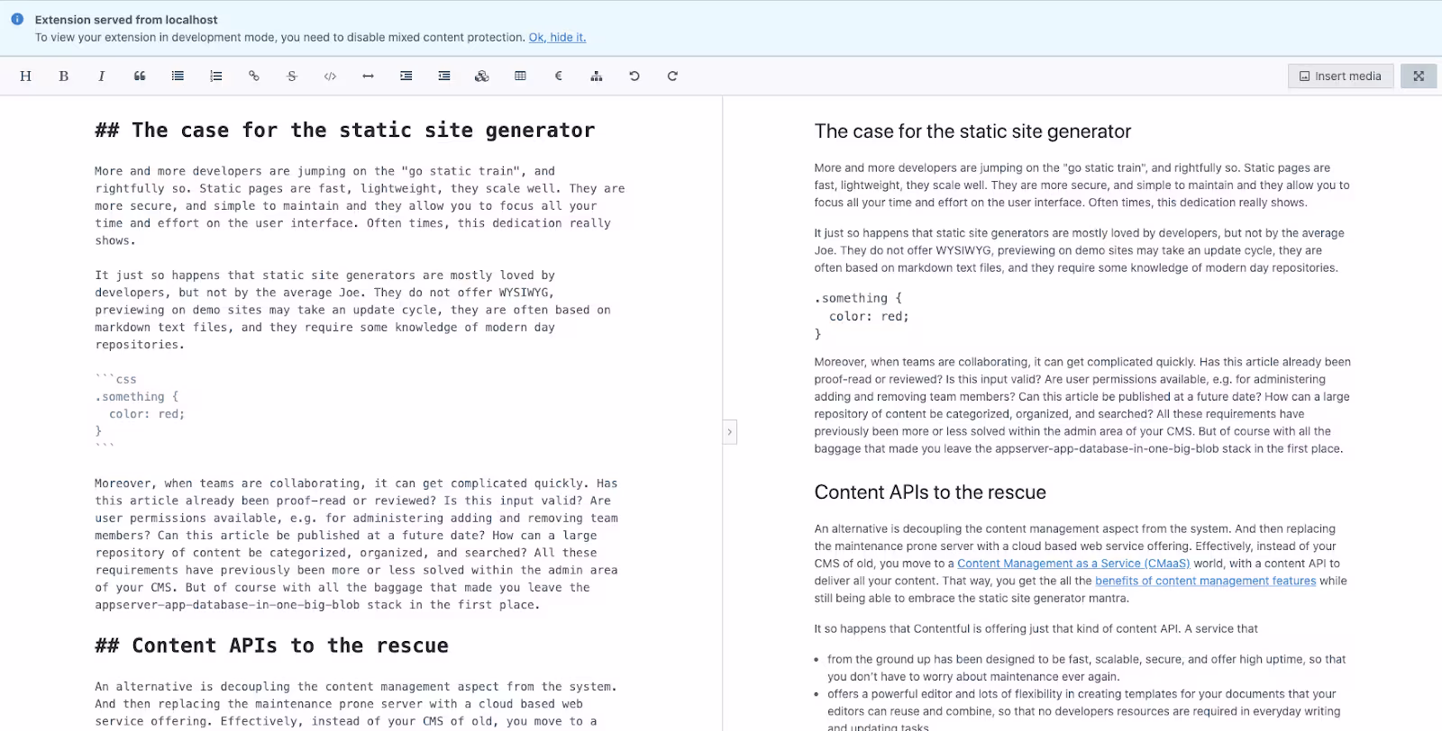The width and height of the screenshot is (1442, 731).
Task: Click the 'Content APIs to the rescue' preview heading
Action: click(930, 492)
